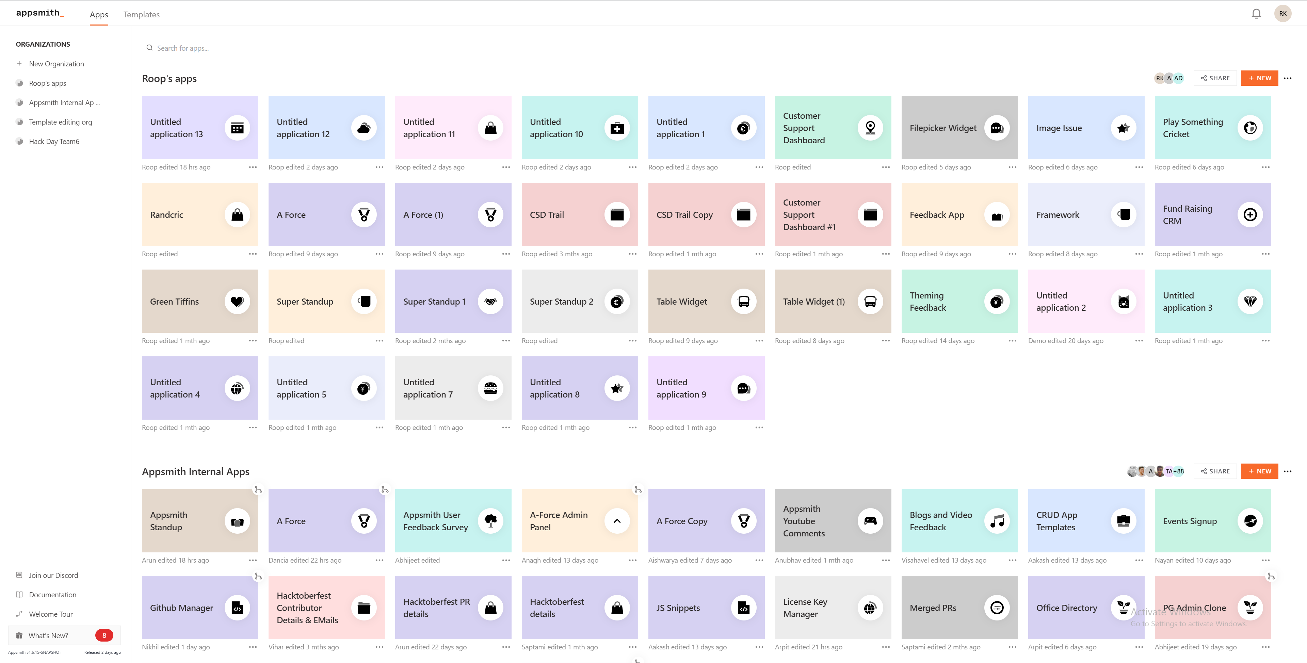The height and width of the screenshot is (663, 1307).
Task: Click the Discord icon in the sidebar
Action: [x=19, y=575]
